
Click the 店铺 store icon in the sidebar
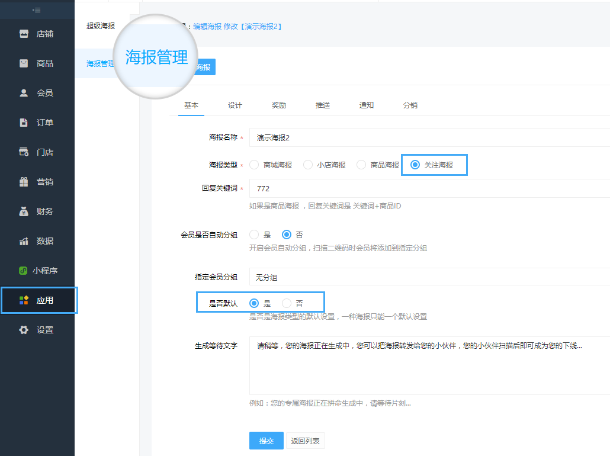[24, 34]
